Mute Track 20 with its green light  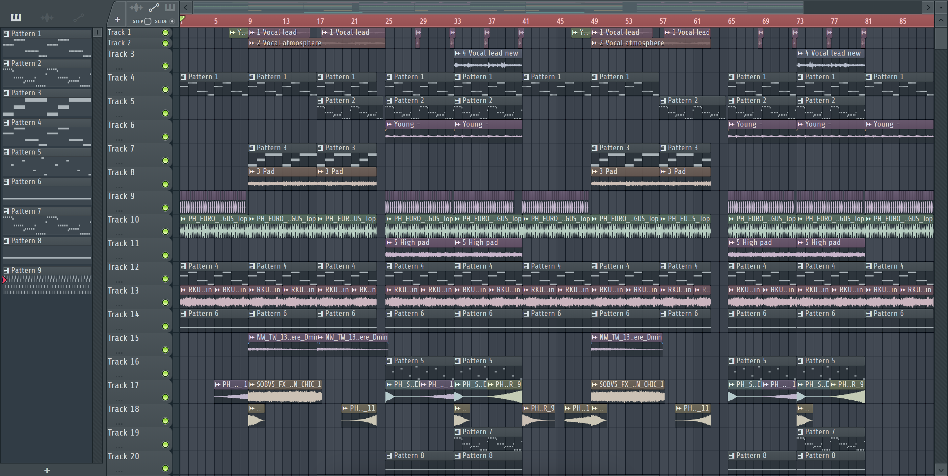[166, 468]
